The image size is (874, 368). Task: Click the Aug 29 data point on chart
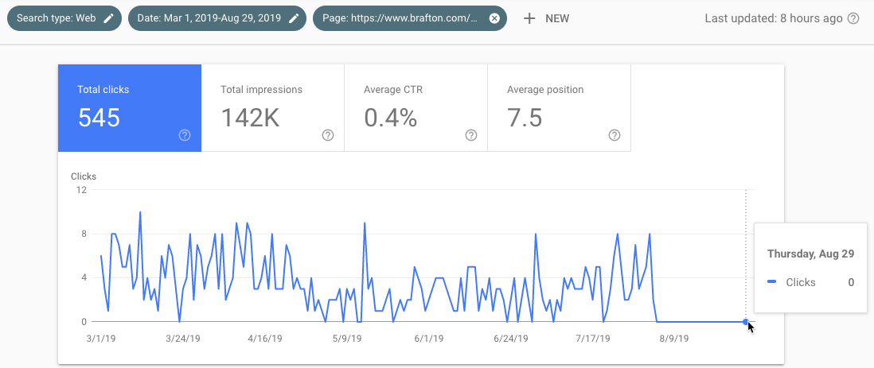tap(746, 322)
